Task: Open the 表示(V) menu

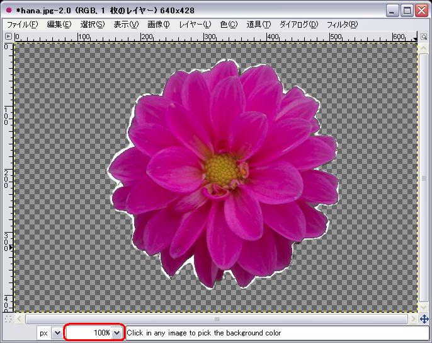Action: [126, 25]
